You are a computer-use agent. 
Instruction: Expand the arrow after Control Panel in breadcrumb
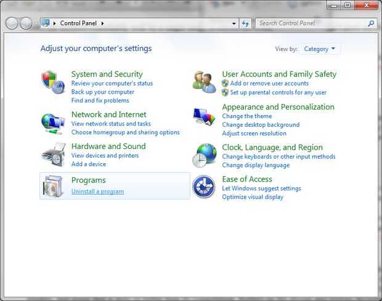[x=102, y=23]
